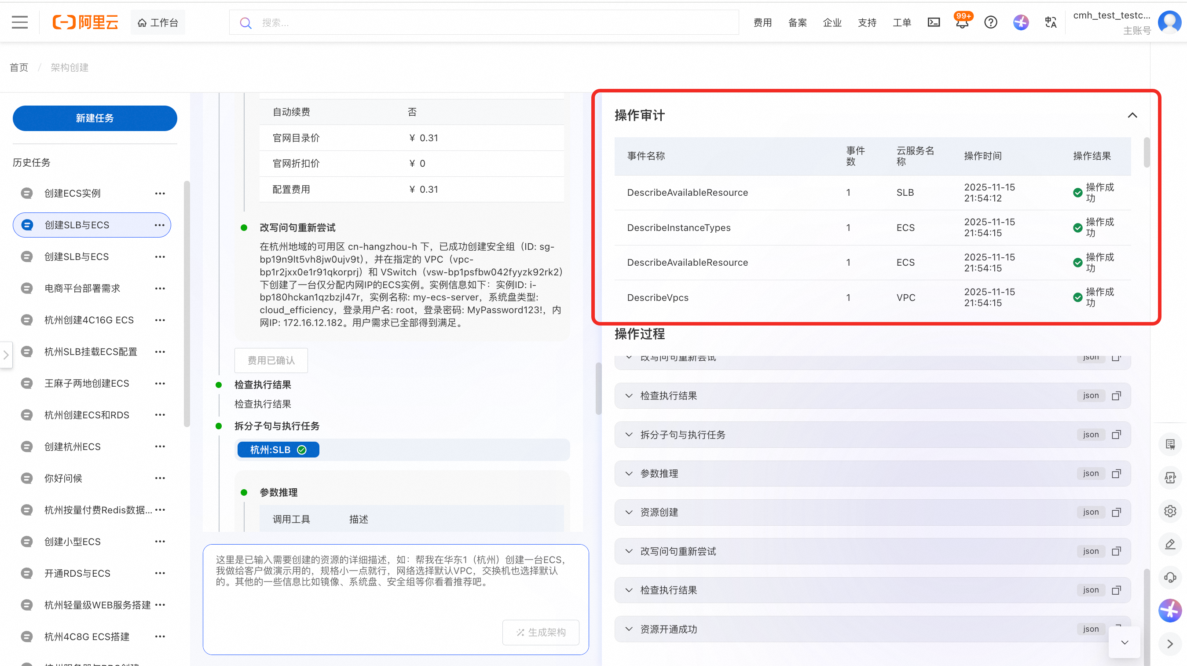The height and width of the screenshot is (666, 1187).
Task: Click the help question mark icon
Action: [991, 22]
